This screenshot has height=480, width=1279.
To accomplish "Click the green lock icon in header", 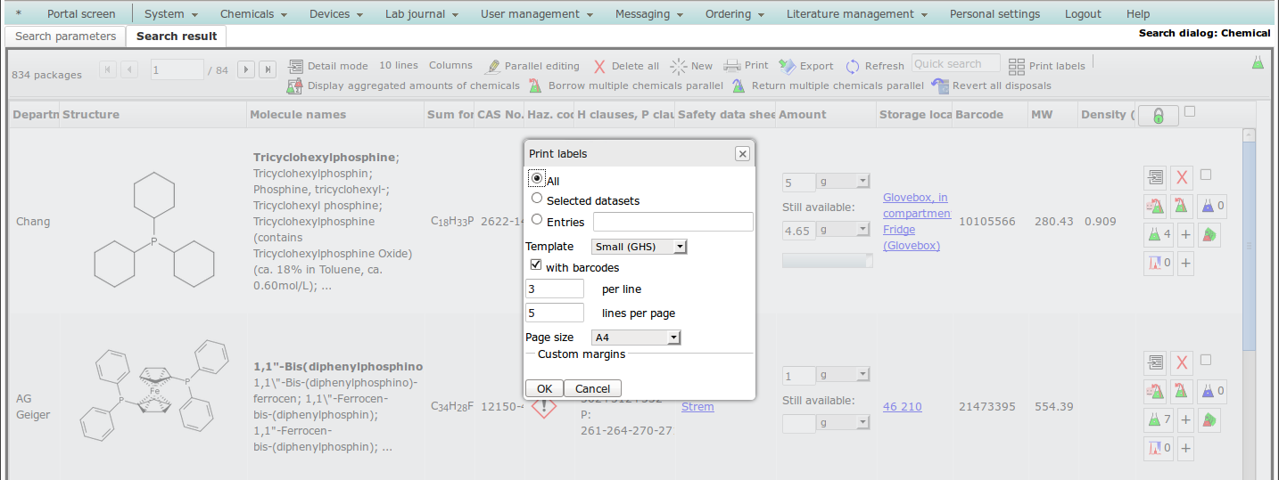I will [x=1158, y=116].
